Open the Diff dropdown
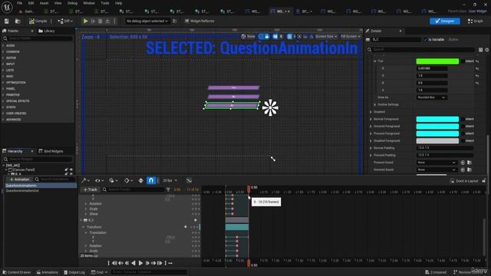 [x=65, y=21]
